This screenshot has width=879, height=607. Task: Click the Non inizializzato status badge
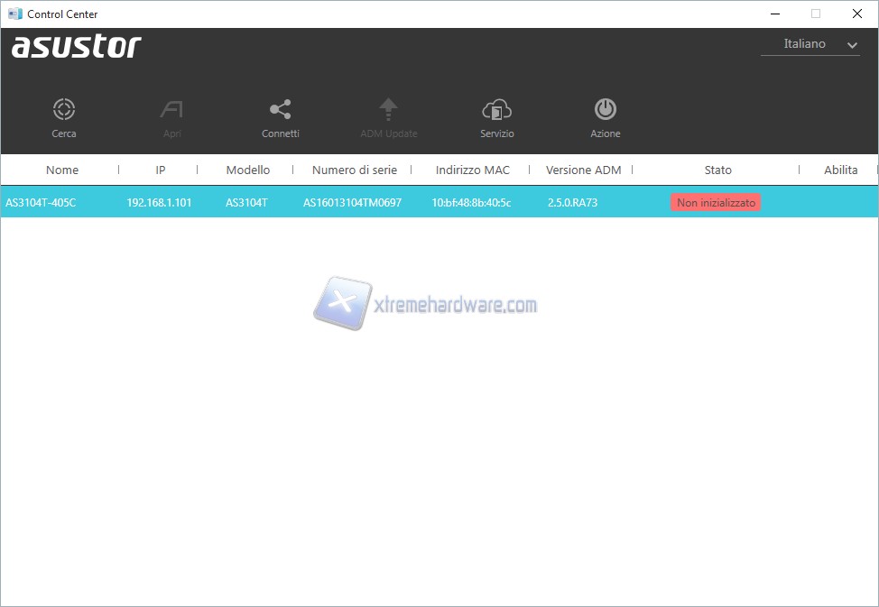point(716,203)
